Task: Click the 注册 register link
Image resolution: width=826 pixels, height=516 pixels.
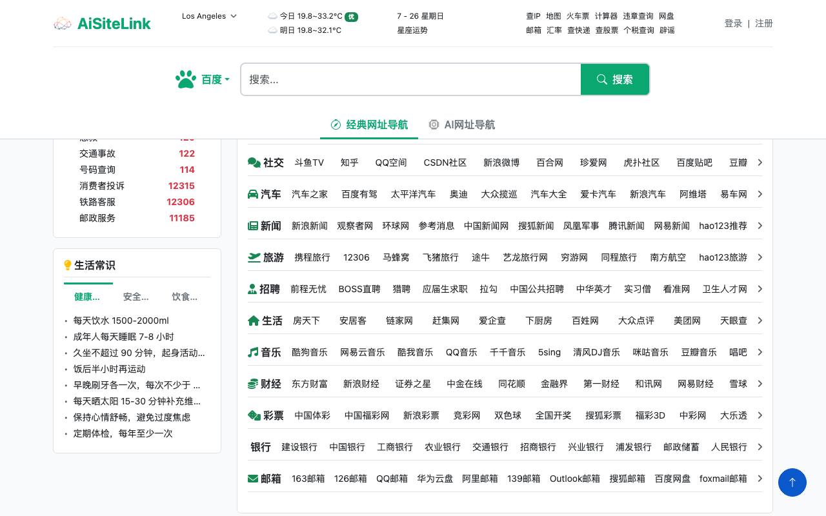Action: coord(764,23)
